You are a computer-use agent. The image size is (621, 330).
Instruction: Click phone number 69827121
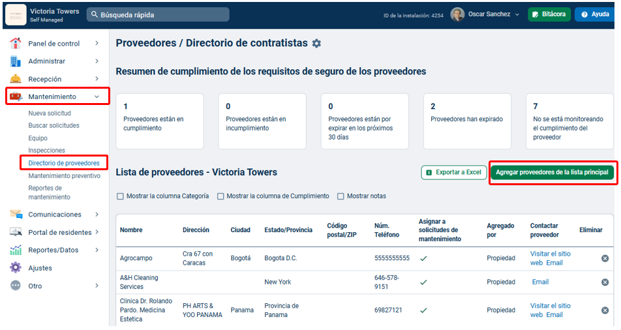click(x=388, y=310)
